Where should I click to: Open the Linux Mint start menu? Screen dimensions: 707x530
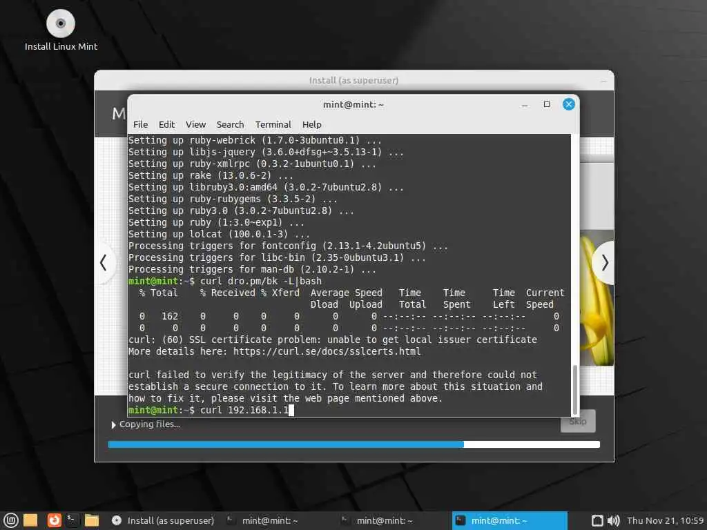[x=11, y=520]
